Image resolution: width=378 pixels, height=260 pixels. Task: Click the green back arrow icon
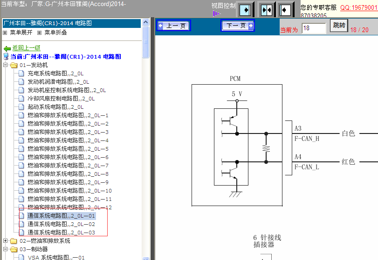(7, 48)
